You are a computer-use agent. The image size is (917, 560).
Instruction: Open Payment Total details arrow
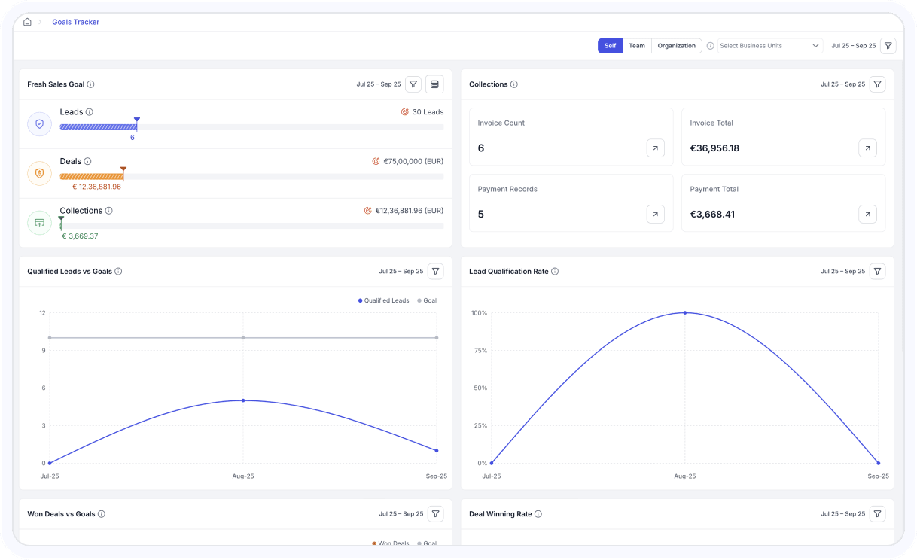point(867,215)
